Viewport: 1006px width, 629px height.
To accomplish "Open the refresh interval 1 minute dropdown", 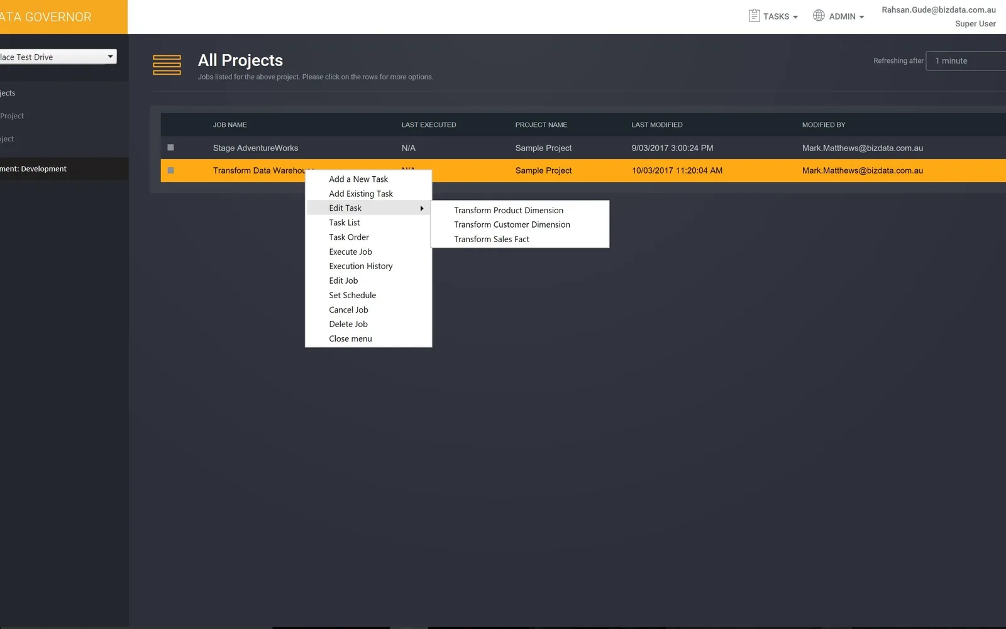I will tap(966, 61).
